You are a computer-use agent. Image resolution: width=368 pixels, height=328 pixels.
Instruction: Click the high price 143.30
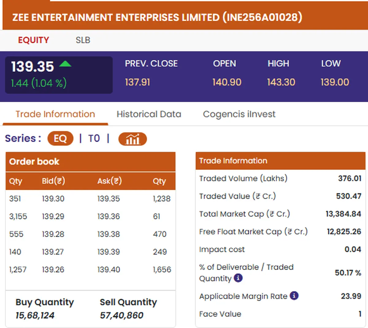pyautogui.click(x=281, y=82)
